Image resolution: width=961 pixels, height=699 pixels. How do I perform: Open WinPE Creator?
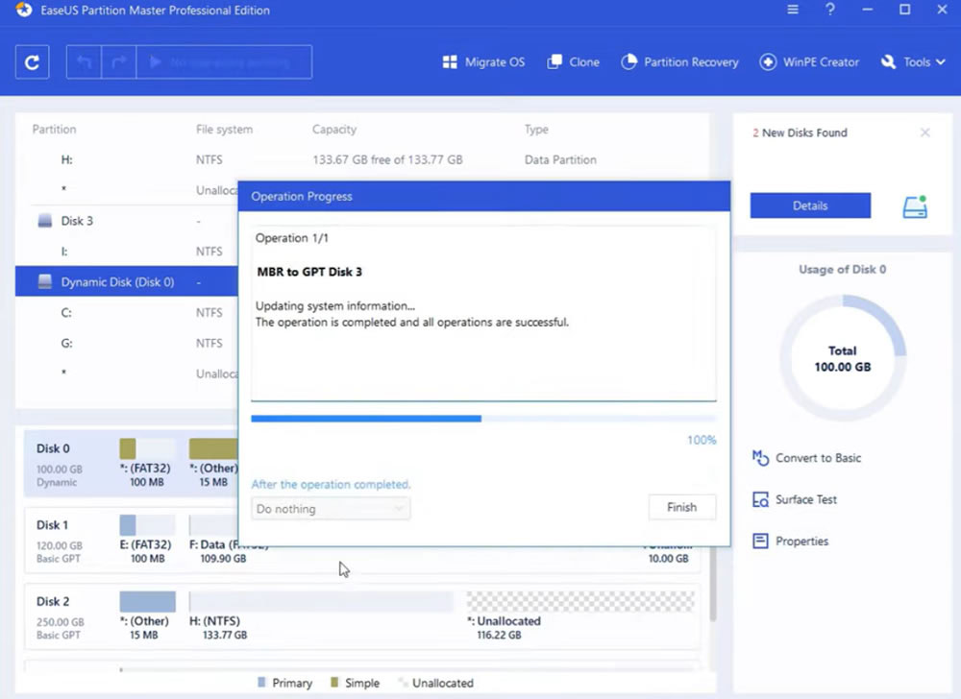(x=809, y=61)
